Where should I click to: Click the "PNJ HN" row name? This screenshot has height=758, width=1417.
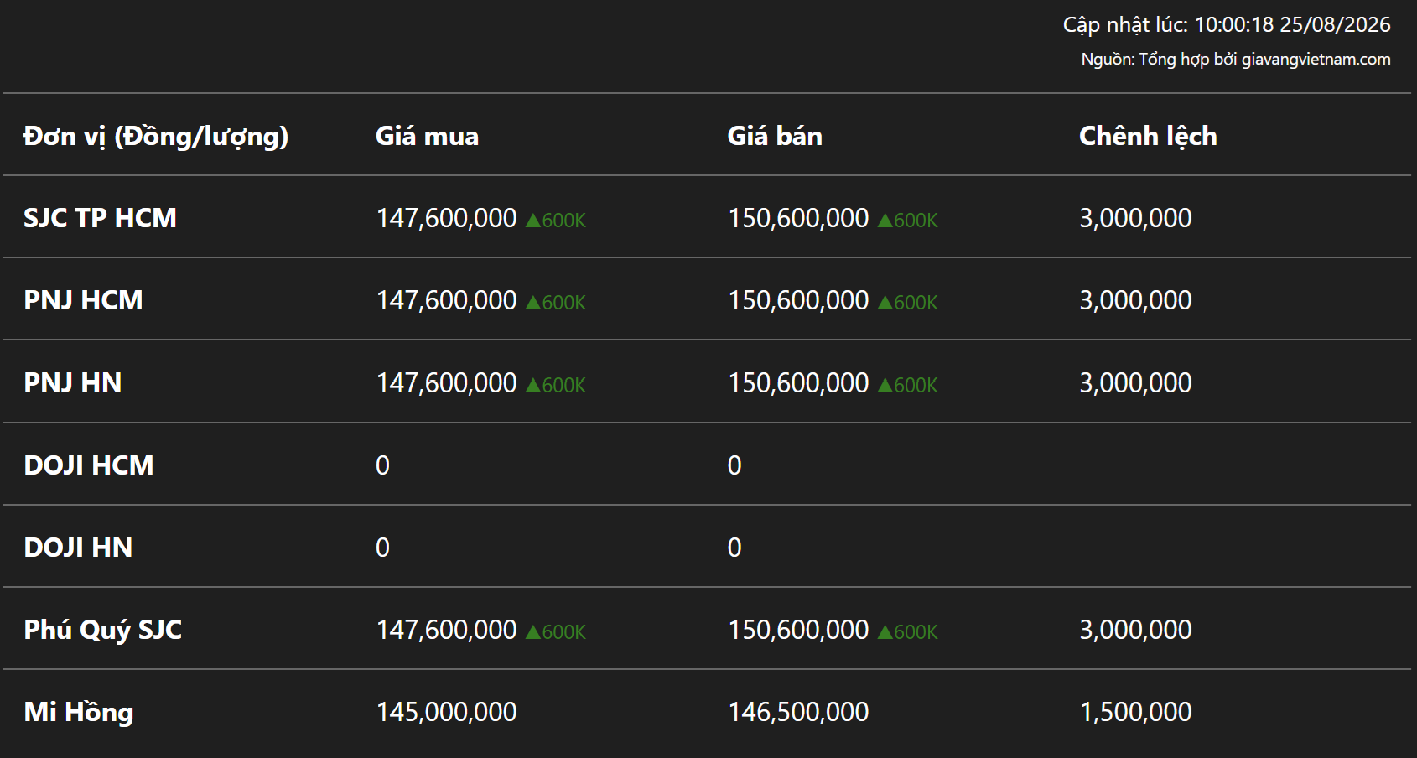[72, 382]
